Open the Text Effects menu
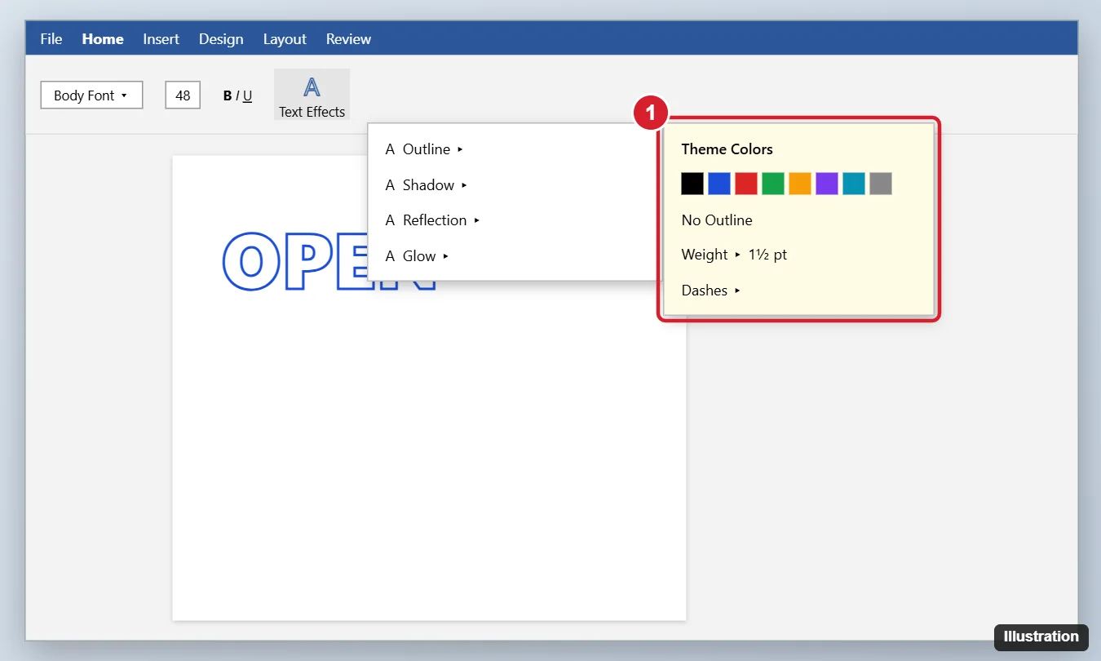This screenshot has height=661, width=1101. pos(312,95)
